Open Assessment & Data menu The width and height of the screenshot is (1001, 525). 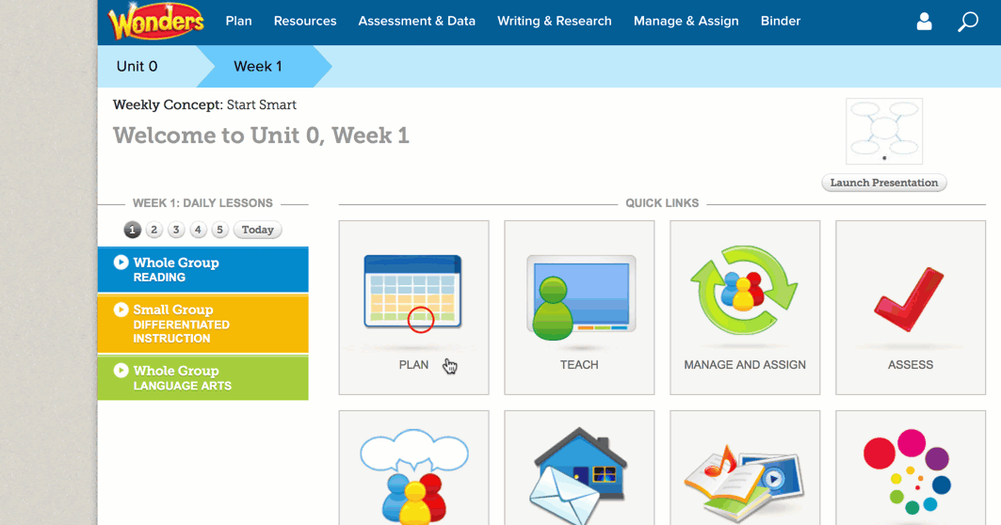click(417, 21)
